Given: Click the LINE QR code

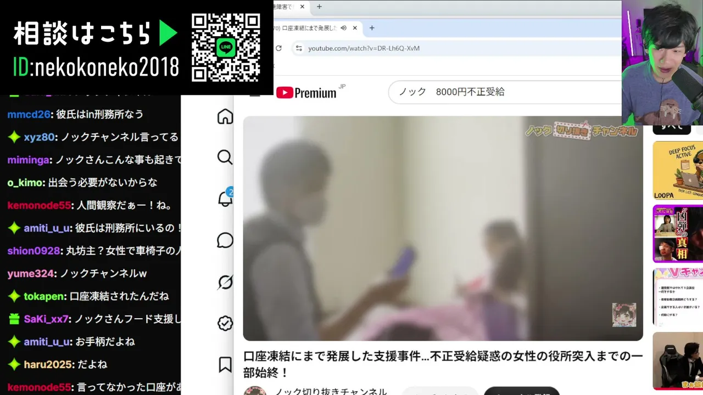Looking at the screenshot, I should [226, 48].
